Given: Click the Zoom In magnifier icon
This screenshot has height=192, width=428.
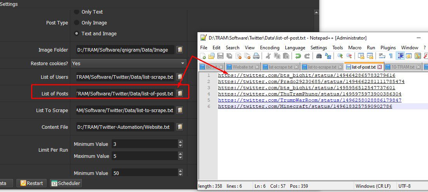Looking at the screenshot, I should [340, 56].
